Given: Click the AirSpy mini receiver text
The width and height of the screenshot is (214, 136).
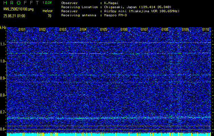Looking at the screenshot, I should (x=142, y=11).
